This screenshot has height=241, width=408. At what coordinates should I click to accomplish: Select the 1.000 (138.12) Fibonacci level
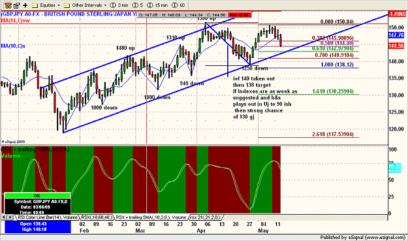point(337,65)
